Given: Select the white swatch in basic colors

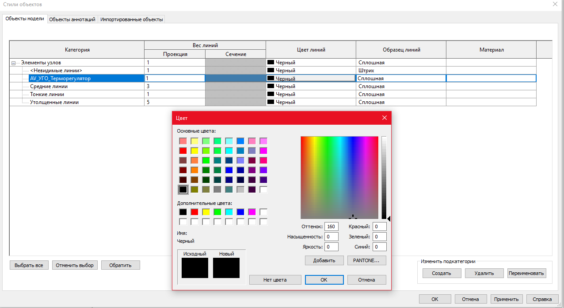Looking at the screenshot, I should pyautogui.click(x=263, y=189).
